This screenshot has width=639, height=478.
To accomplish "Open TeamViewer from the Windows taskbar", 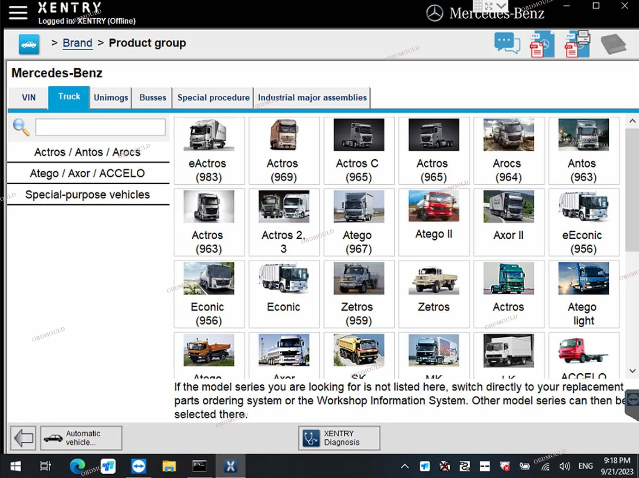I will point(138,466).
